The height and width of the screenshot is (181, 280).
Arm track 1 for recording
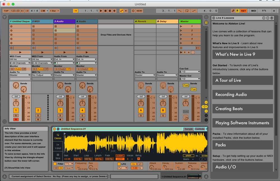[16, 119]
